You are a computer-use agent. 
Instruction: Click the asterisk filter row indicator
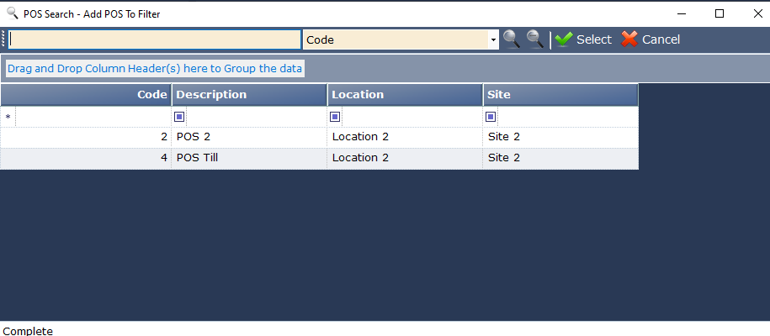(x=8, y=118)
